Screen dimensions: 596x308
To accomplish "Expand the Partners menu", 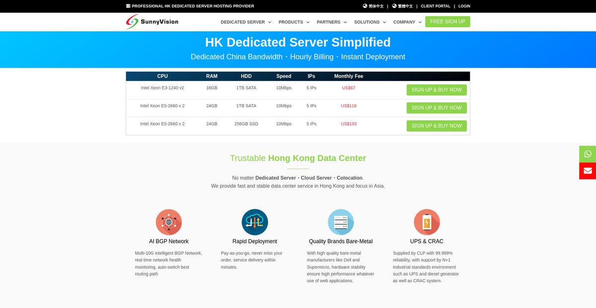I will [x=332, y=22].
